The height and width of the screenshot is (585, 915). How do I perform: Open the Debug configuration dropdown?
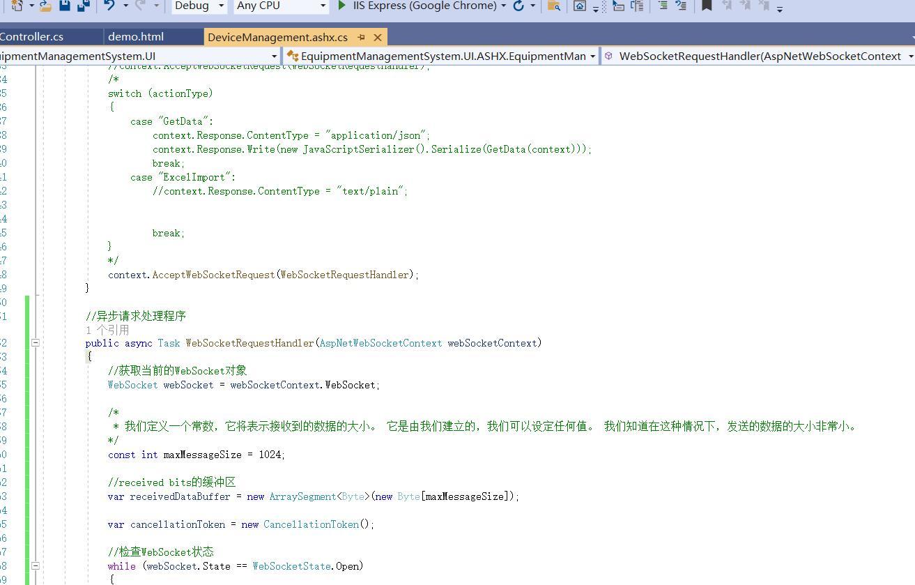(x=199, y=6)
